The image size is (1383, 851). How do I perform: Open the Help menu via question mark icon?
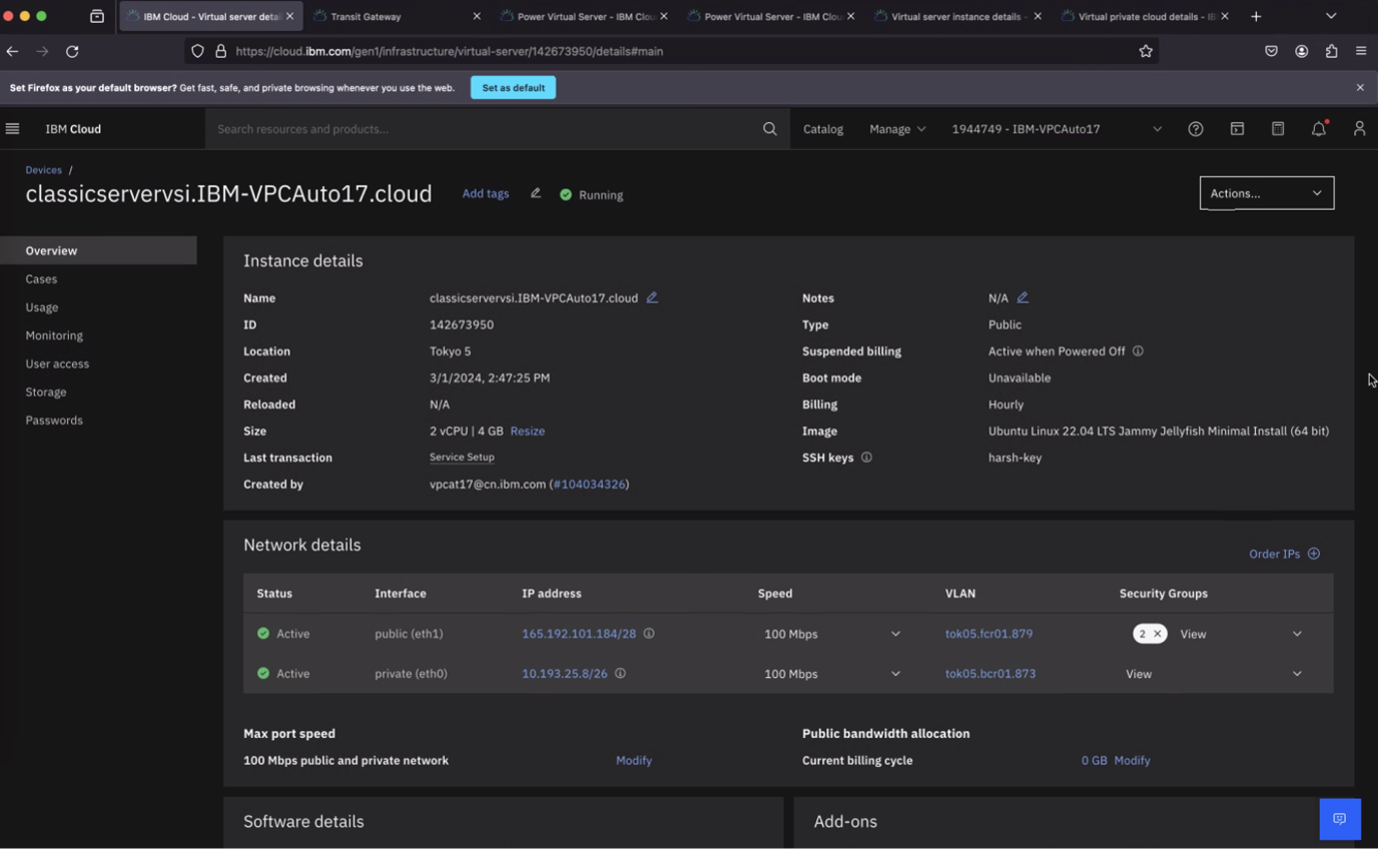click(1195, 128)
